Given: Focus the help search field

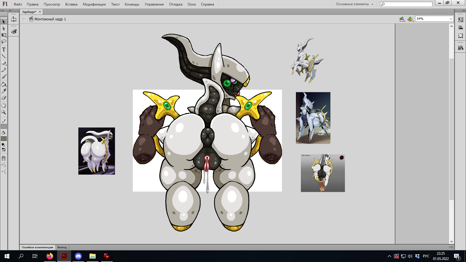Looking at the screenshot, I should point(406,4).
